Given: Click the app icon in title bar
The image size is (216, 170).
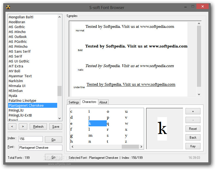Looking at the screenshot, I should point(8,7).
